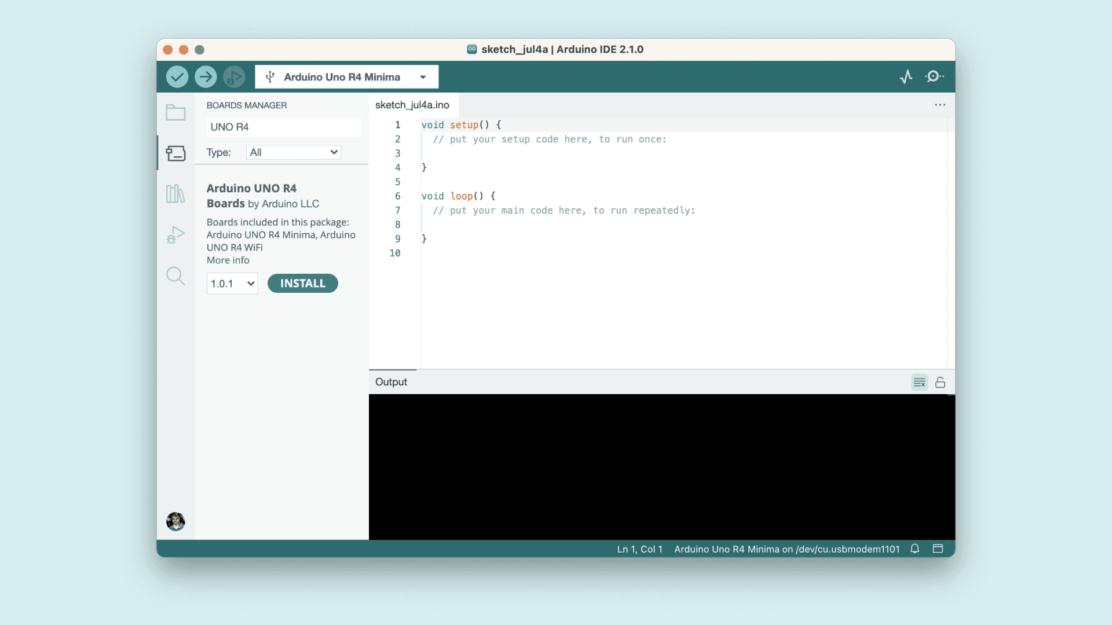Toggle the Boards Manager sidebar panel
Screen dimensions: 1112x625
tap(175, 153)
